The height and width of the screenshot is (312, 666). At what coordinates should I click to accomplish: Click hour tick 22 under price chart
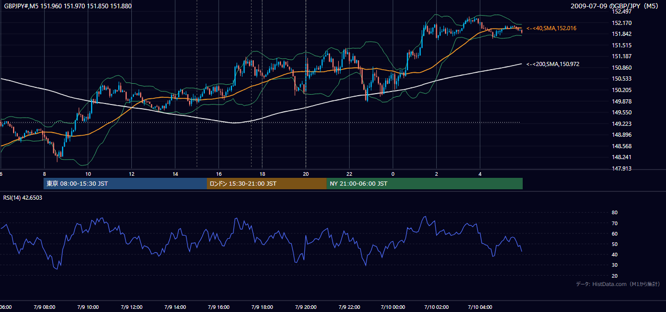(x=349, y=174)
